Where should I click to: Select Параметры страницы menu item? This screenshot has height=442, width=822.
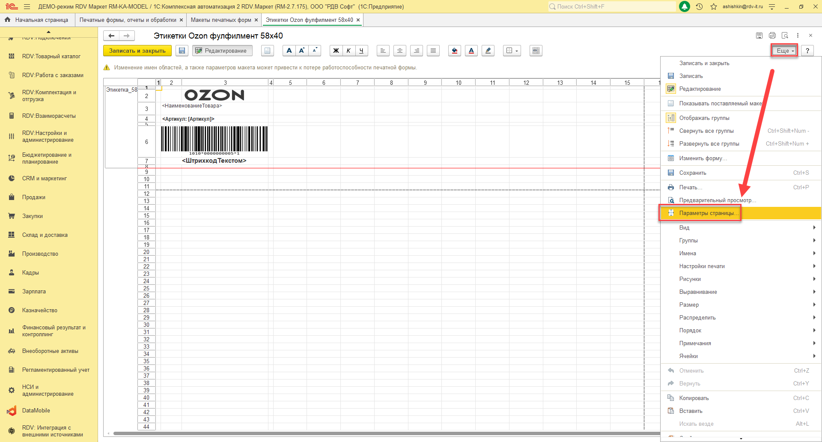(741, 213)
